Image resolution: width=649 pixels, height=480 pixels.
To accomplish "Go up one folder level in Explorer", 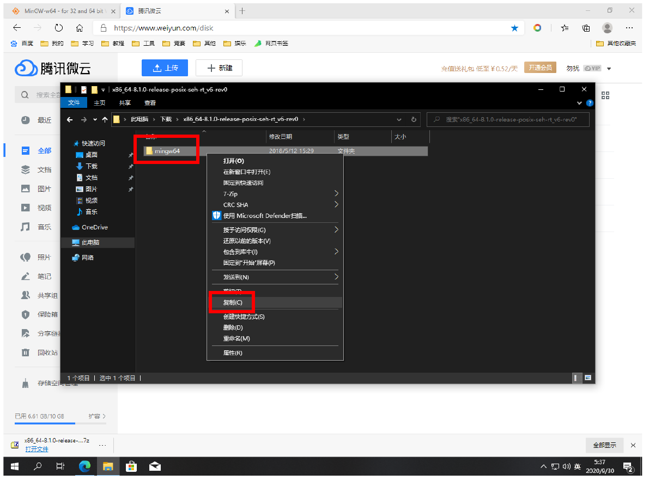I will (105, 119).
